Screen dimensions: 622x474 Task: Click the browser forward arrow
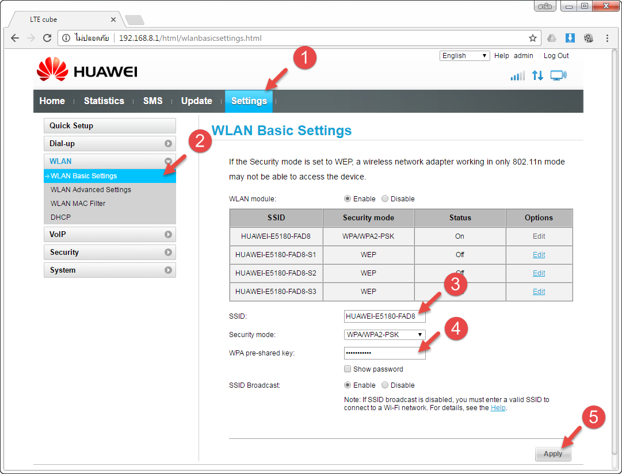coord(31,38)
